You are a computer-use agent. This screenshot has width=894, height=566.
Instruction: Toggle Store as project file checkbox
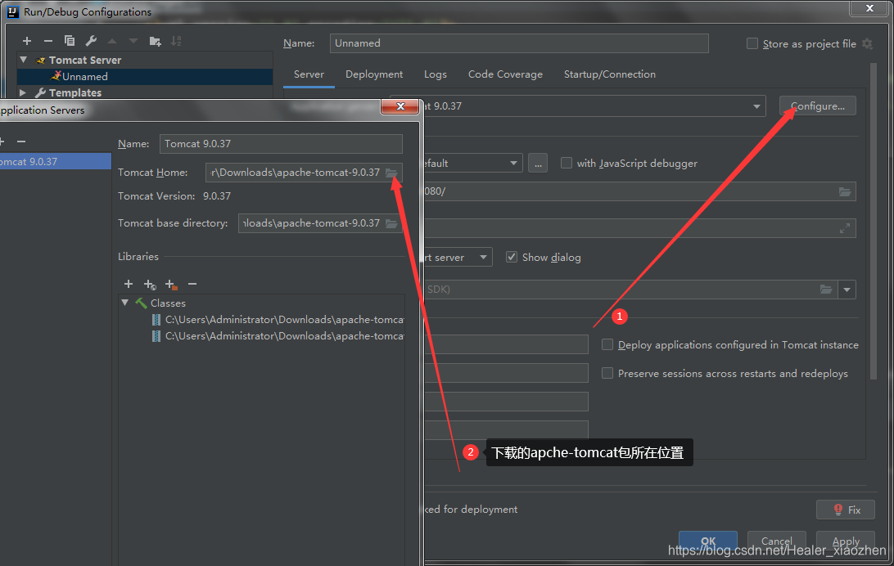point(752,43)
